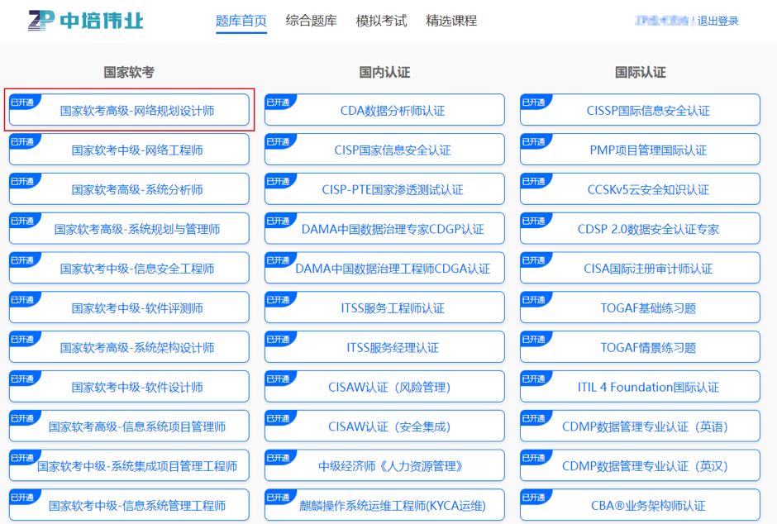Select 麒麟操作系统运维工程师(KYCA运维) button
Image resolution: width=777 pixels, height=524 pixels.
click(393, 506)
